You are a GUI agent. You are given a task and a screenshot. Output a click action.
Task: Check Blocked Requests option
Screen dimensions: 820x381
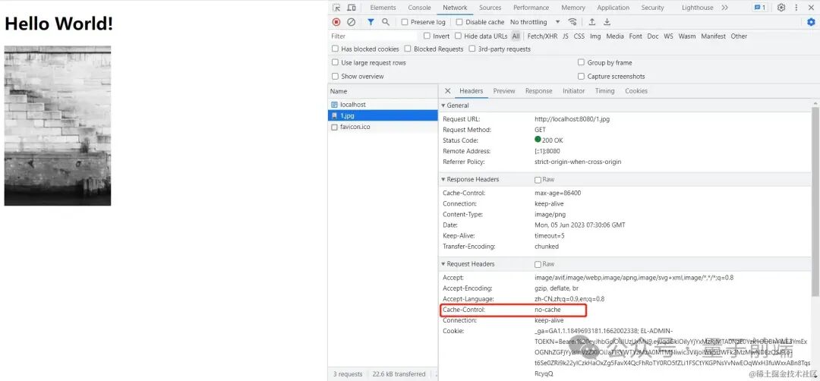(x=408, y=49)
